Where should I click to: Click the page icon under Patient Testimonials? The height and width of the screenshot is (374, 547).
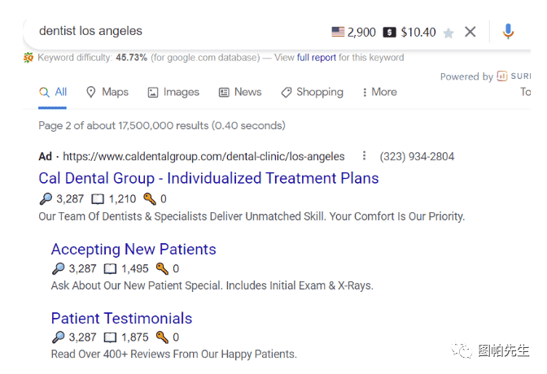click(x=110, y=337)
